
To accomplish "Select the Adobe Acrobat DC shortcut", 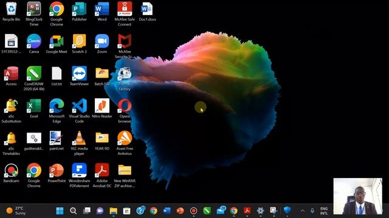I will tap(102, 175).
